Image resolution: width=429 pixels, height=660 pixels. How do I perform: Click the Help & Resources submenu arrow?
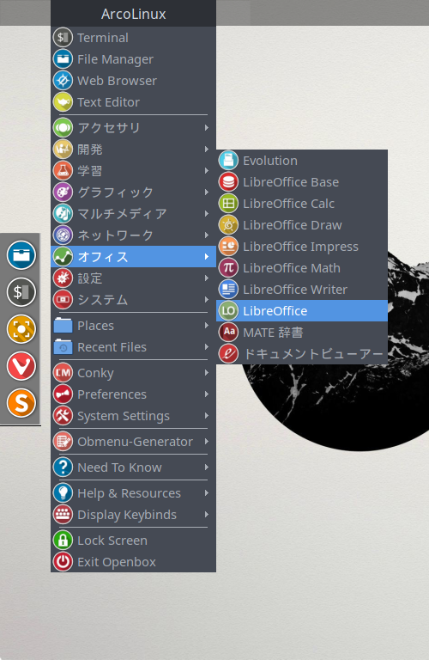[206, 493]
